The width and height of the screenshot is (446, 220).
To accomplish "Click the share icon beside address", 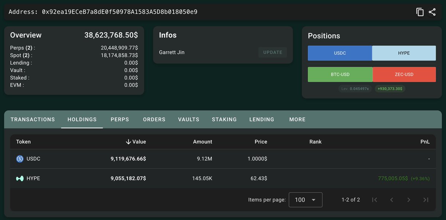I will 432,12.
